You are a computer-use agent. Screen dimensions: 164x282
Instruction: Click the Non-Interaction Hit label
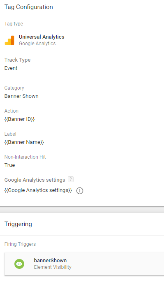(25, 157)
